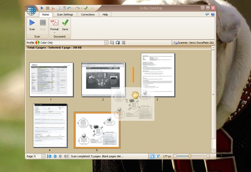This screenshot has height=172, width=251.
Task: Click the Page number input field
Action: click(38, 156)
